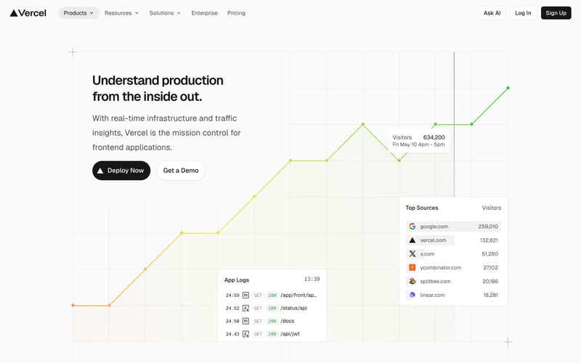Click the Visitors 634,200 chart tooltip

pyautogui.click(x=419, y=141)
